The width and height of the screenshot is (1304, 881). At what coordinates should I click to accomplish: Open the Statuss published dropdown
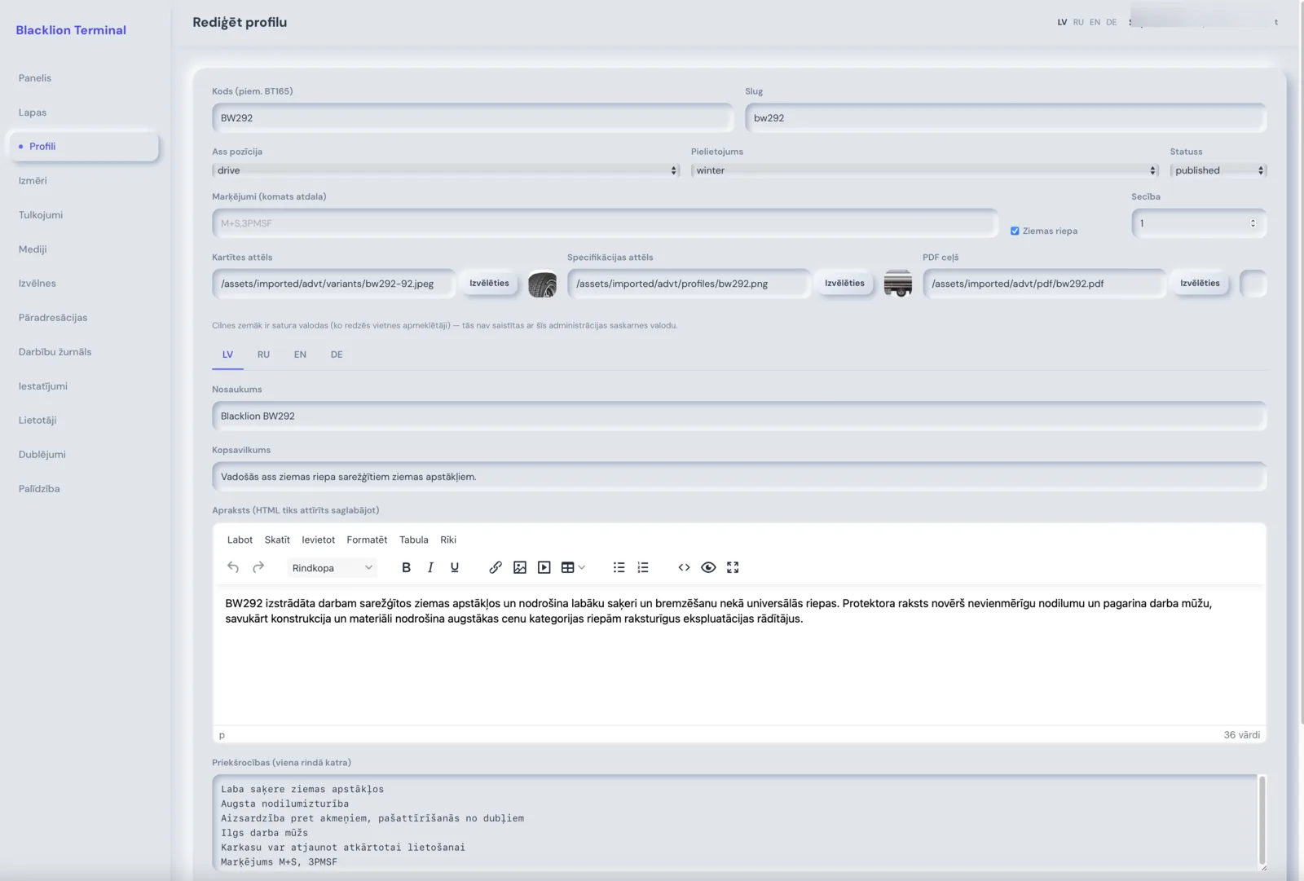click(x=1218, y=170)
